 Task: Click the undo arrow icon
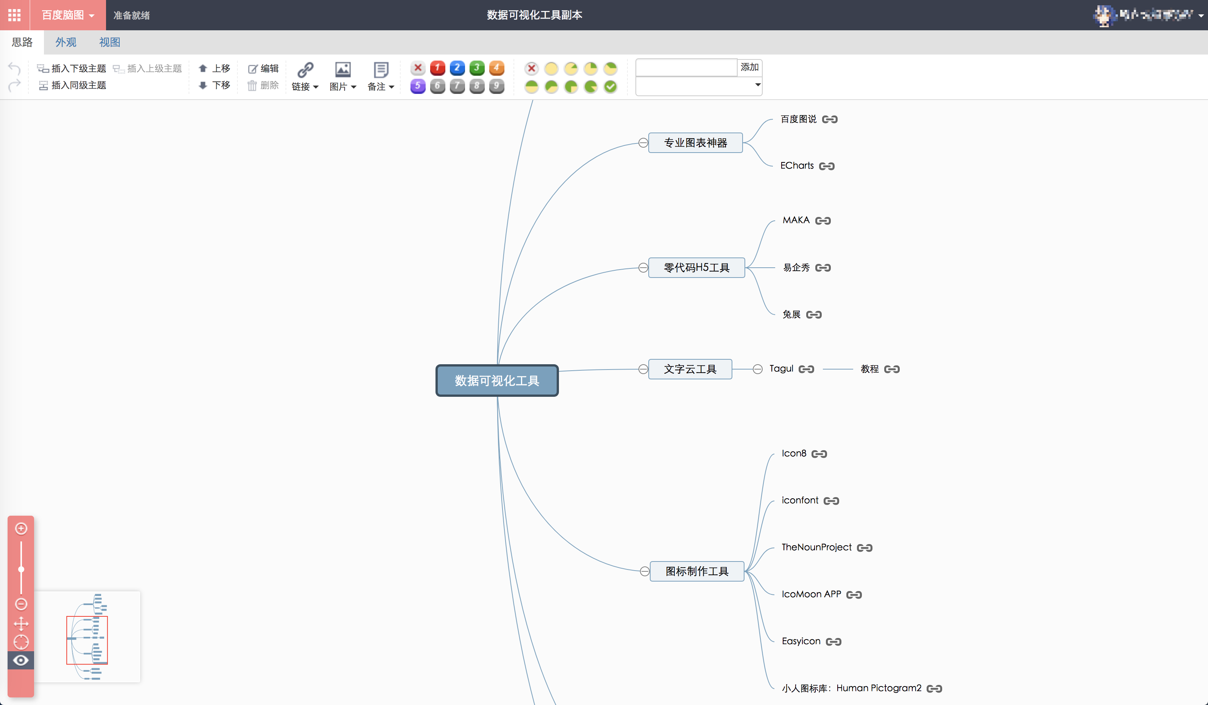(x=14, y=69)
